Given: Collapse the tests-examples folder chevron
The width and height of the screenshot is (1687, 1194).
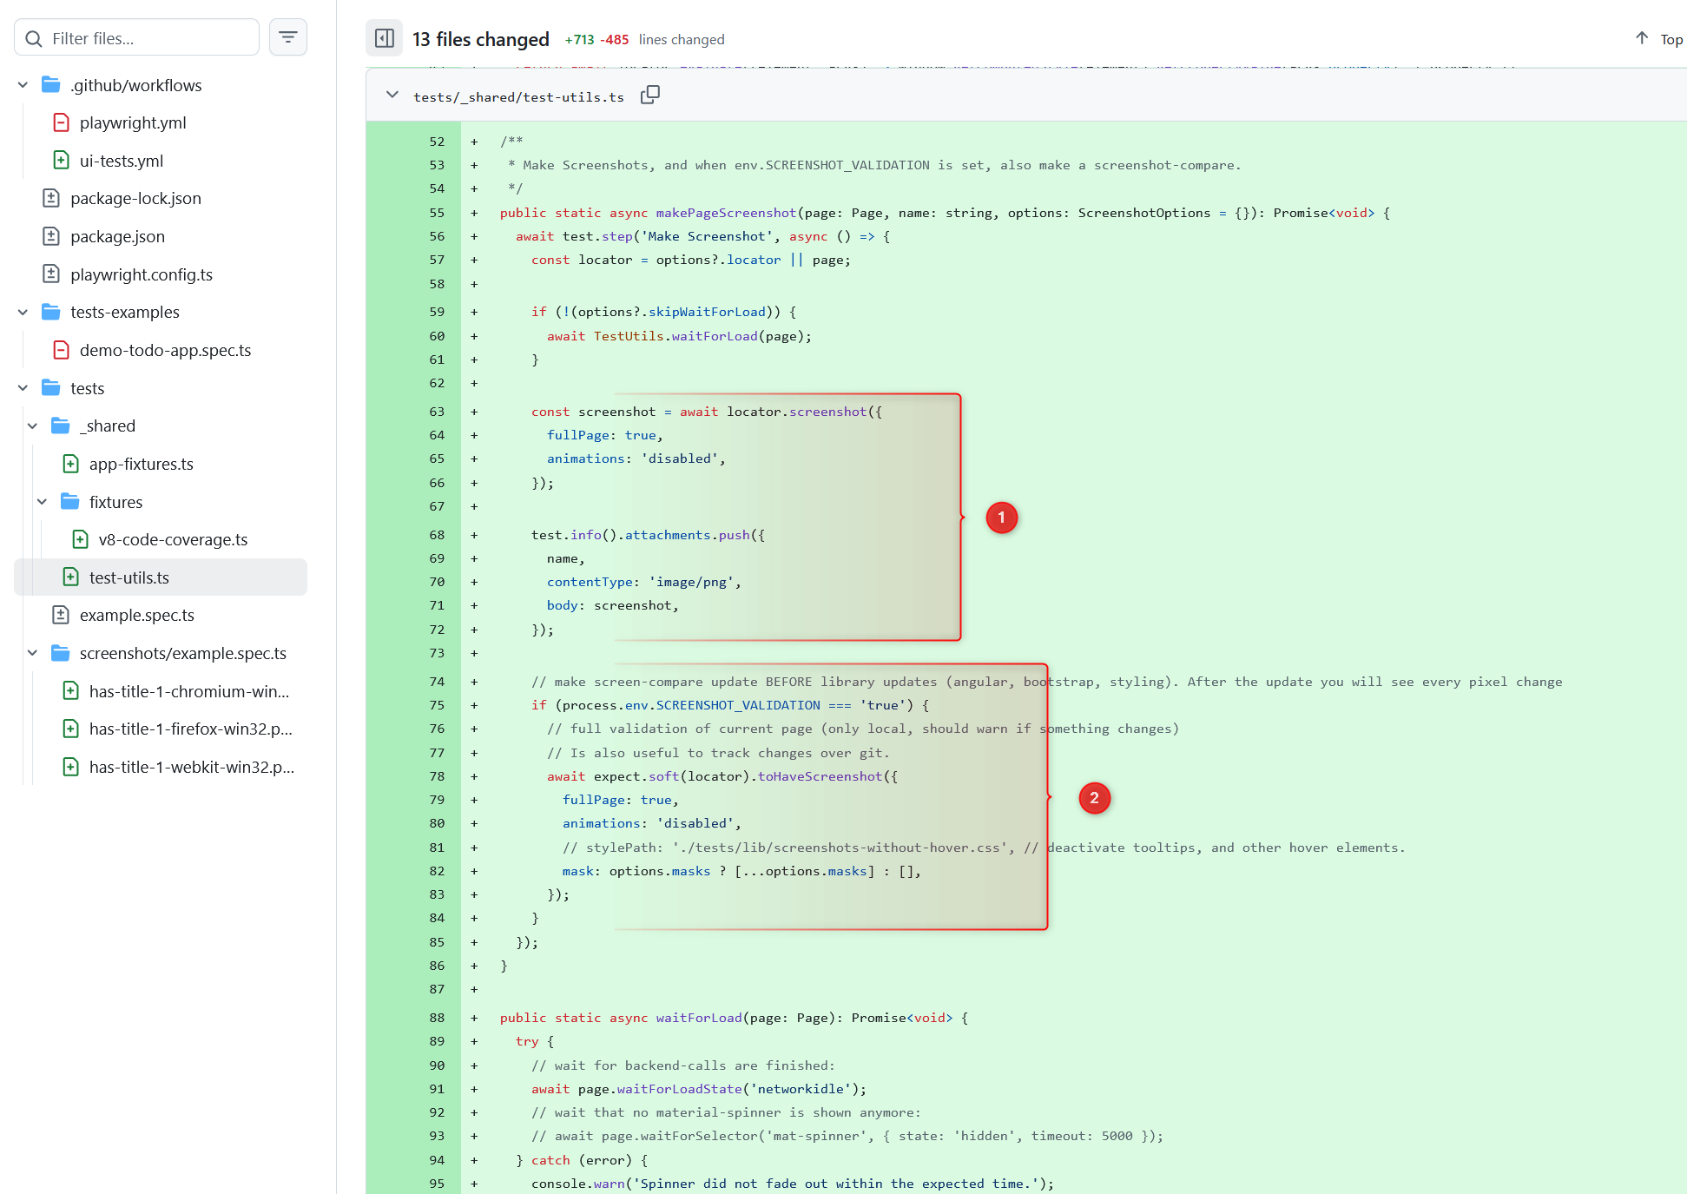Looking at the screenshot, I should click(x=23, y=312).
